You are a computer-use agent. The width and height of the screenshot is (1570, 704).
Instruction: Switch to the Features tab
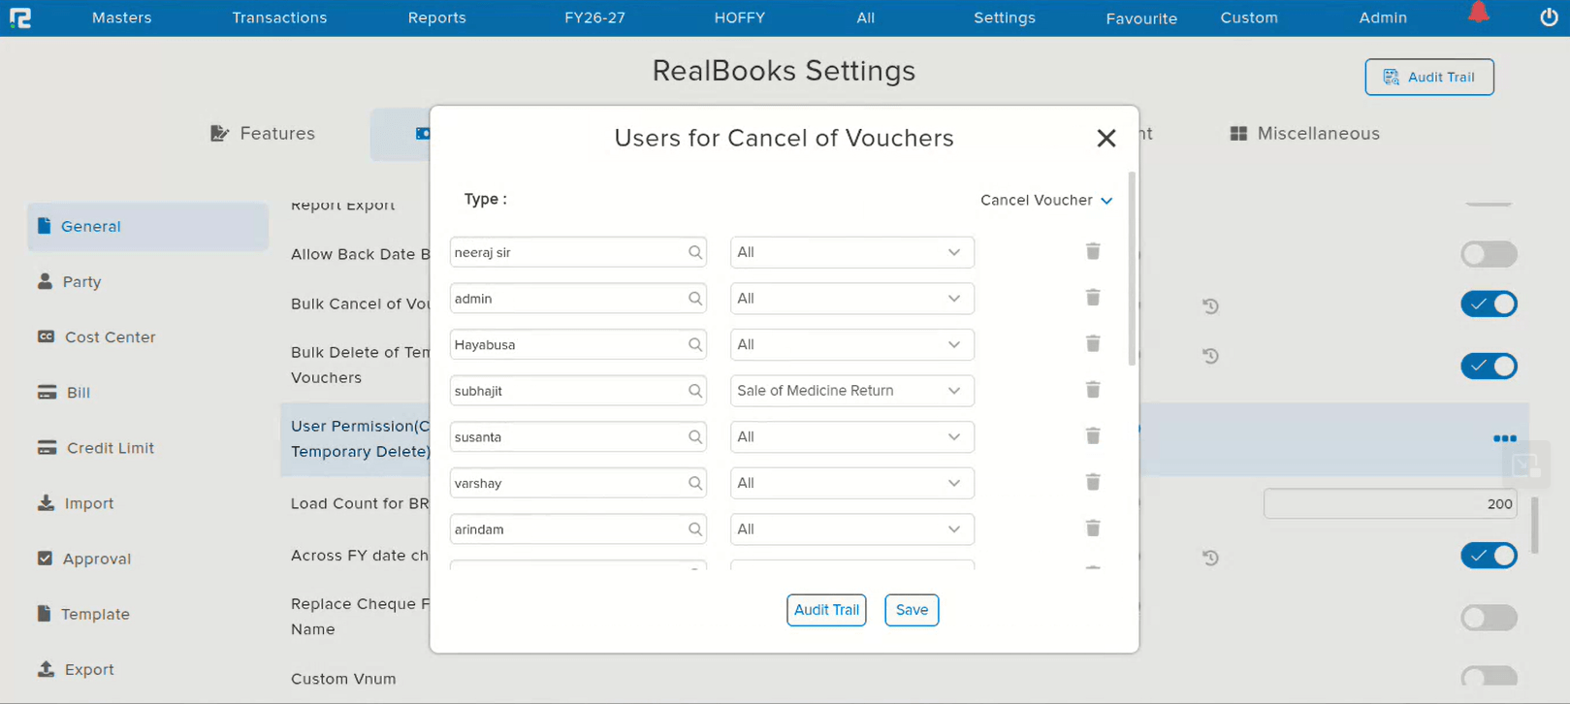point(263,134)
